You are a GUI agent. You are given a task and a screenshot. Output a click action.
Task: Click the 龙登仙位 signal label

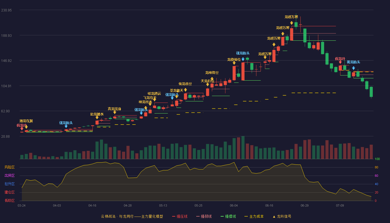coord(234,59)
